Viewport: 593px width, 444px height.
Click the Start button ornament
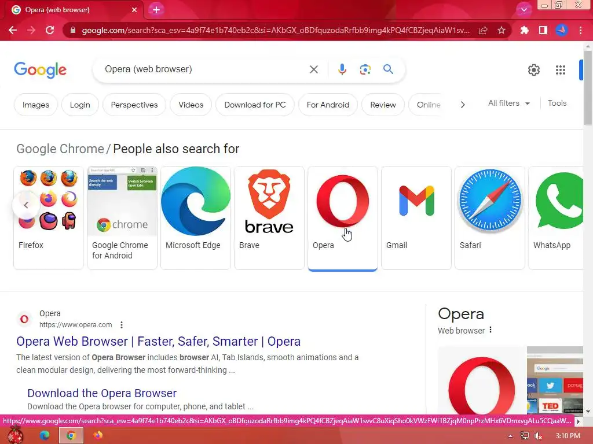(x=16, y=435)
